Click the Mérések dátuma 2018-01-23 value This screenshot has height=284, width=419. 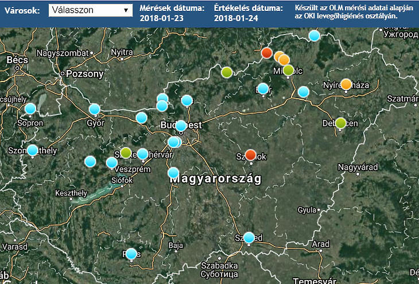click(x=161, y=18)
